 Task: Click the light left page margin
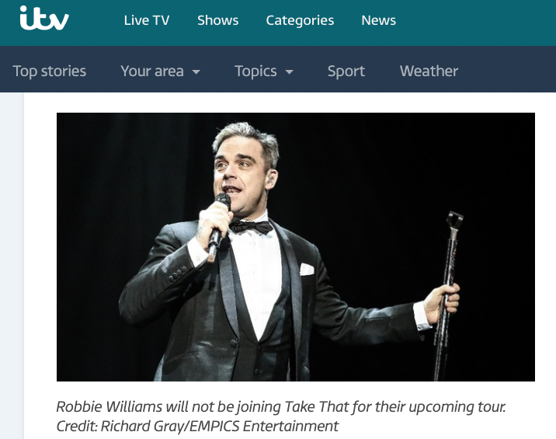[12, 266]
